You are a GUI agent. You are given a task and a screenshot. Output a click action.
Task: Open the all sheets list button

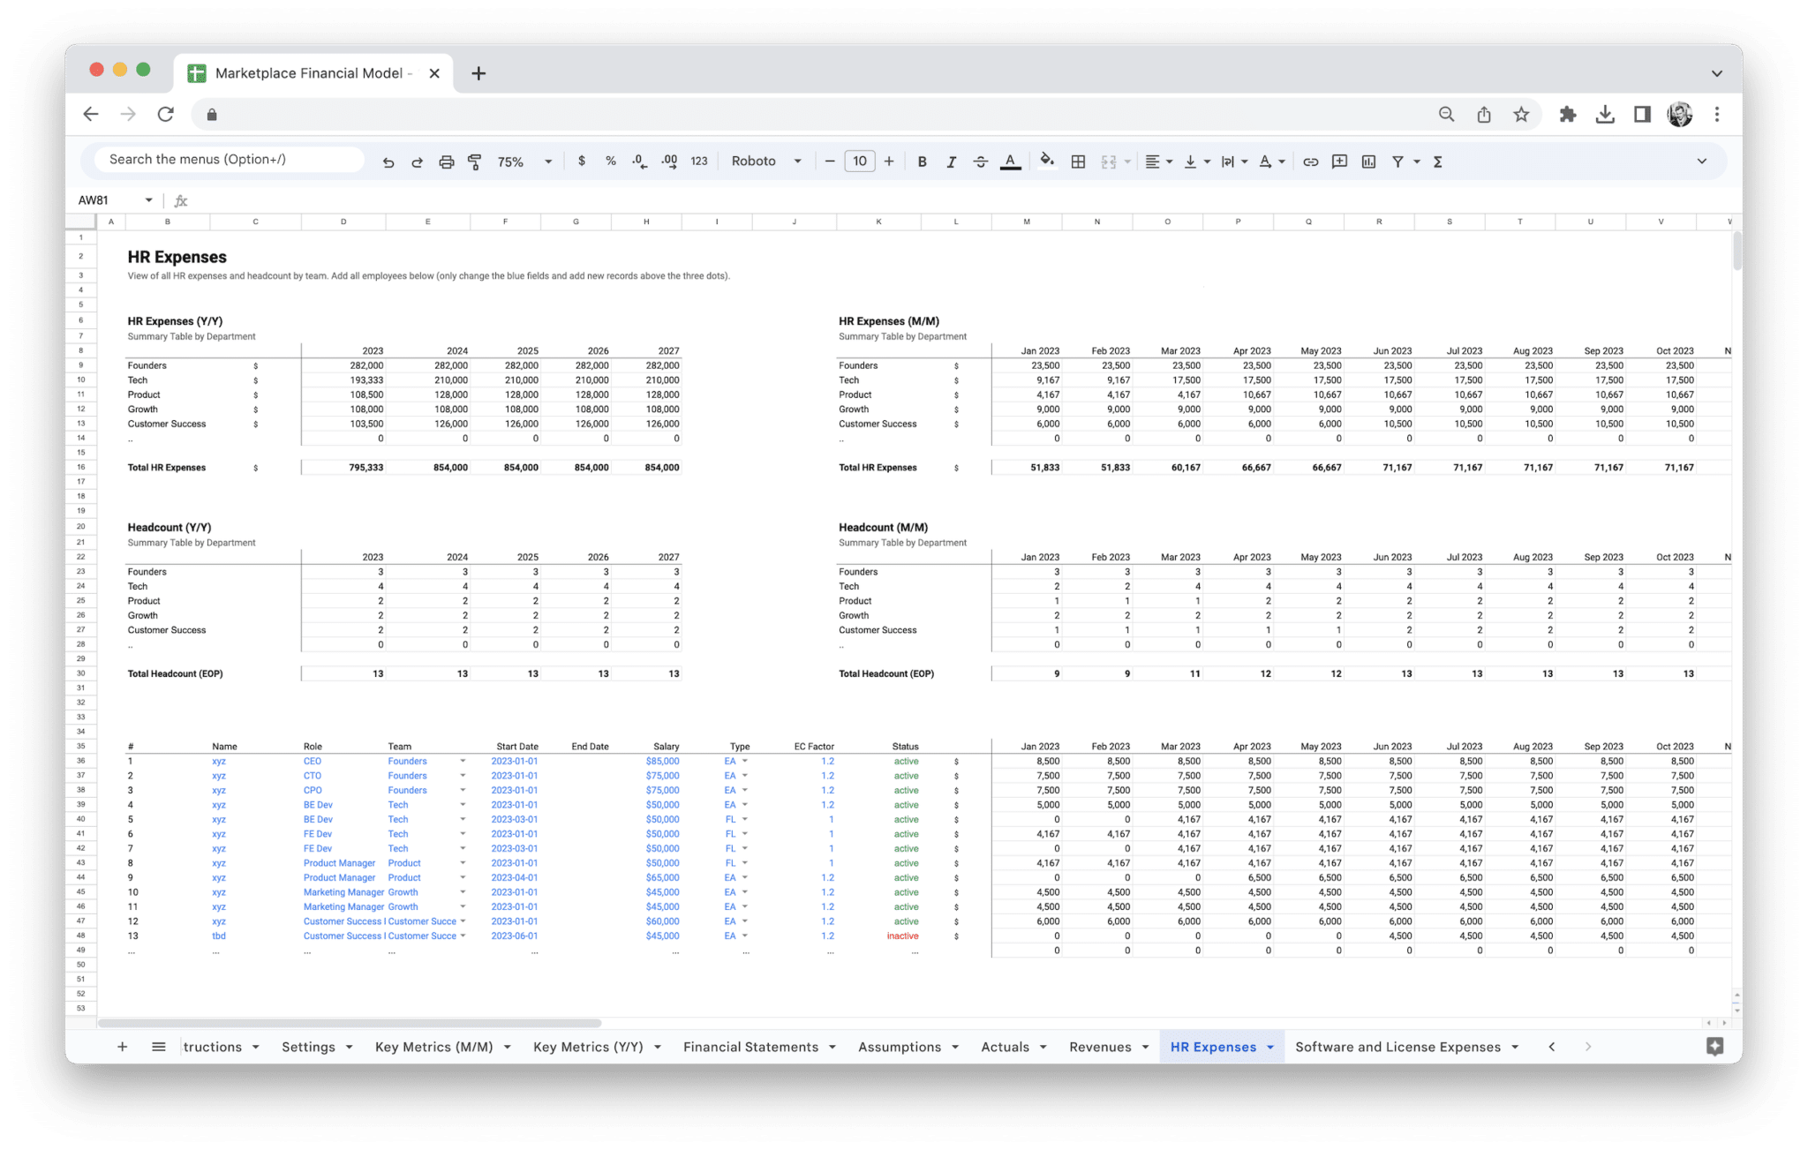pyautogui.click(x=159, y=1047)
